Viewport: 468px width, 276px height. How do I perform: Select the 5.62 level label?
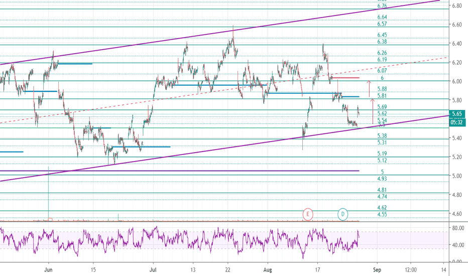click(382, 114)
